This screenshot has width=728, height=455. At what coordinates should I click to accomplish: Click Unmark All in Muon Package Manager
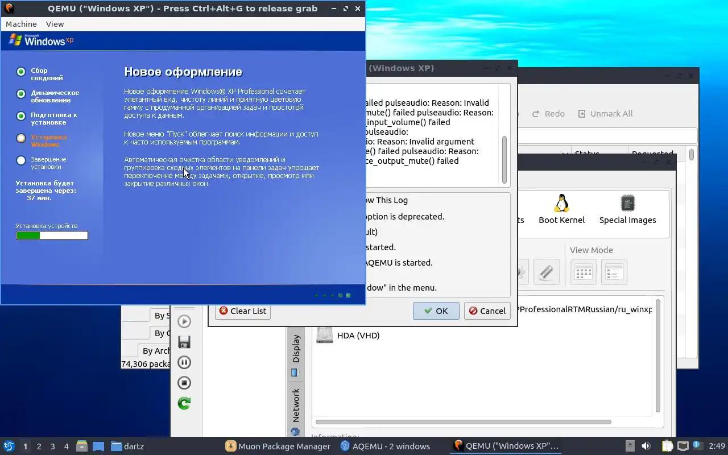[605, 114]
